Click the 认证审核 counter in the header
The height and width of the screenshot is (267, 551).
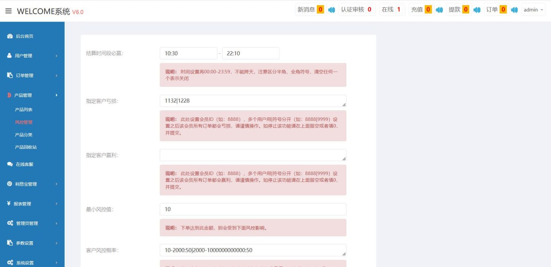(x=356, y=9)
